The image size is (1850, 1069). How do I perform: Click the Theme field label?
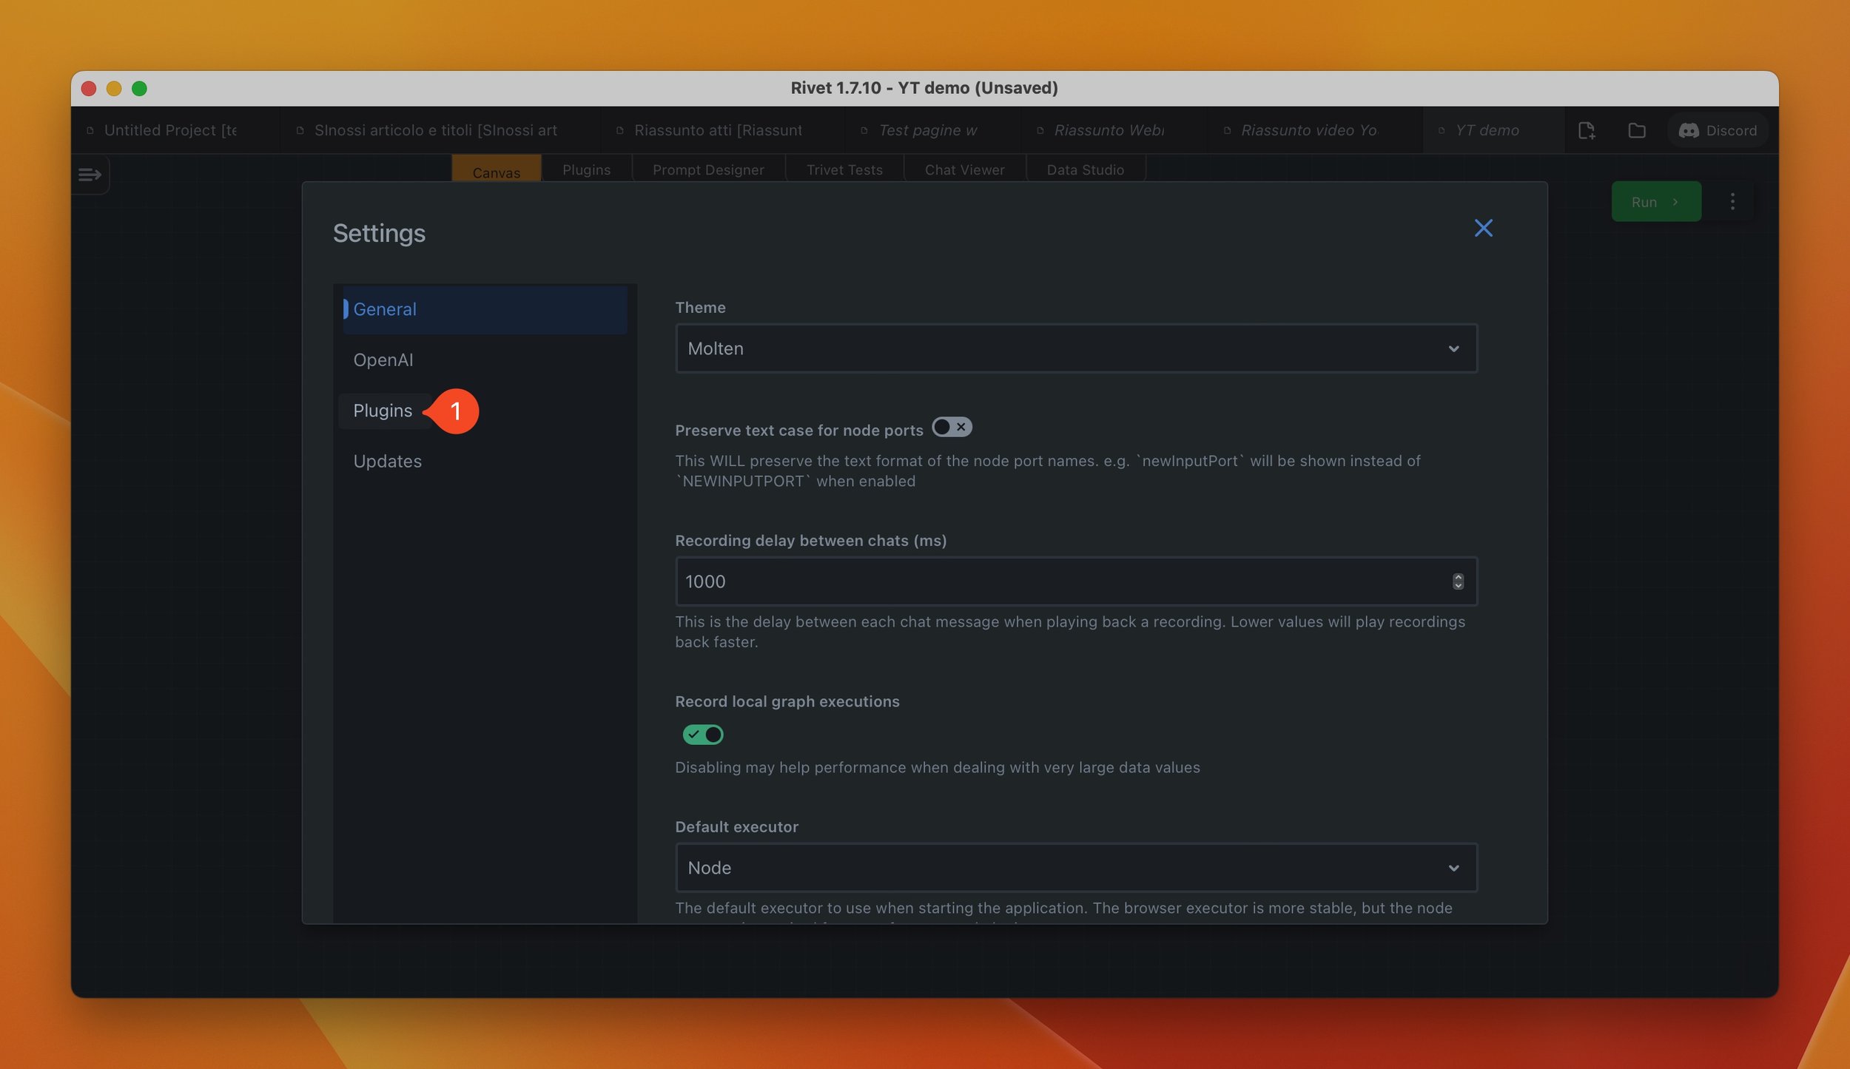pyautogui.click(x=700, y=308)
